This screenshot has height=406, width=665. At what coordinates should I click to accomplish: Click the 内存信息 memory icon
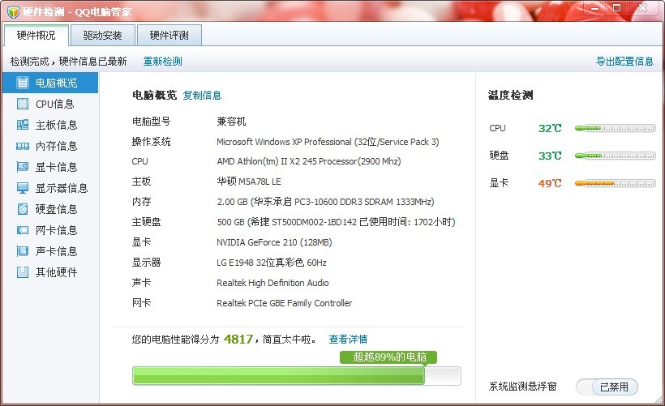coord(23,146)
